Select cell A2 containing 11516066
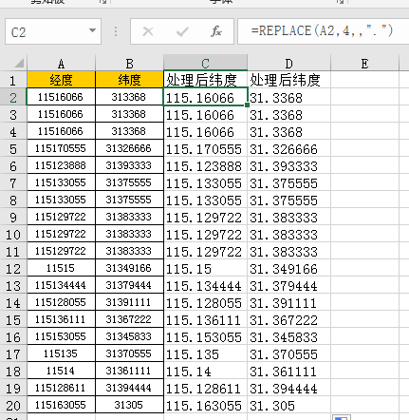 point(61,97)
